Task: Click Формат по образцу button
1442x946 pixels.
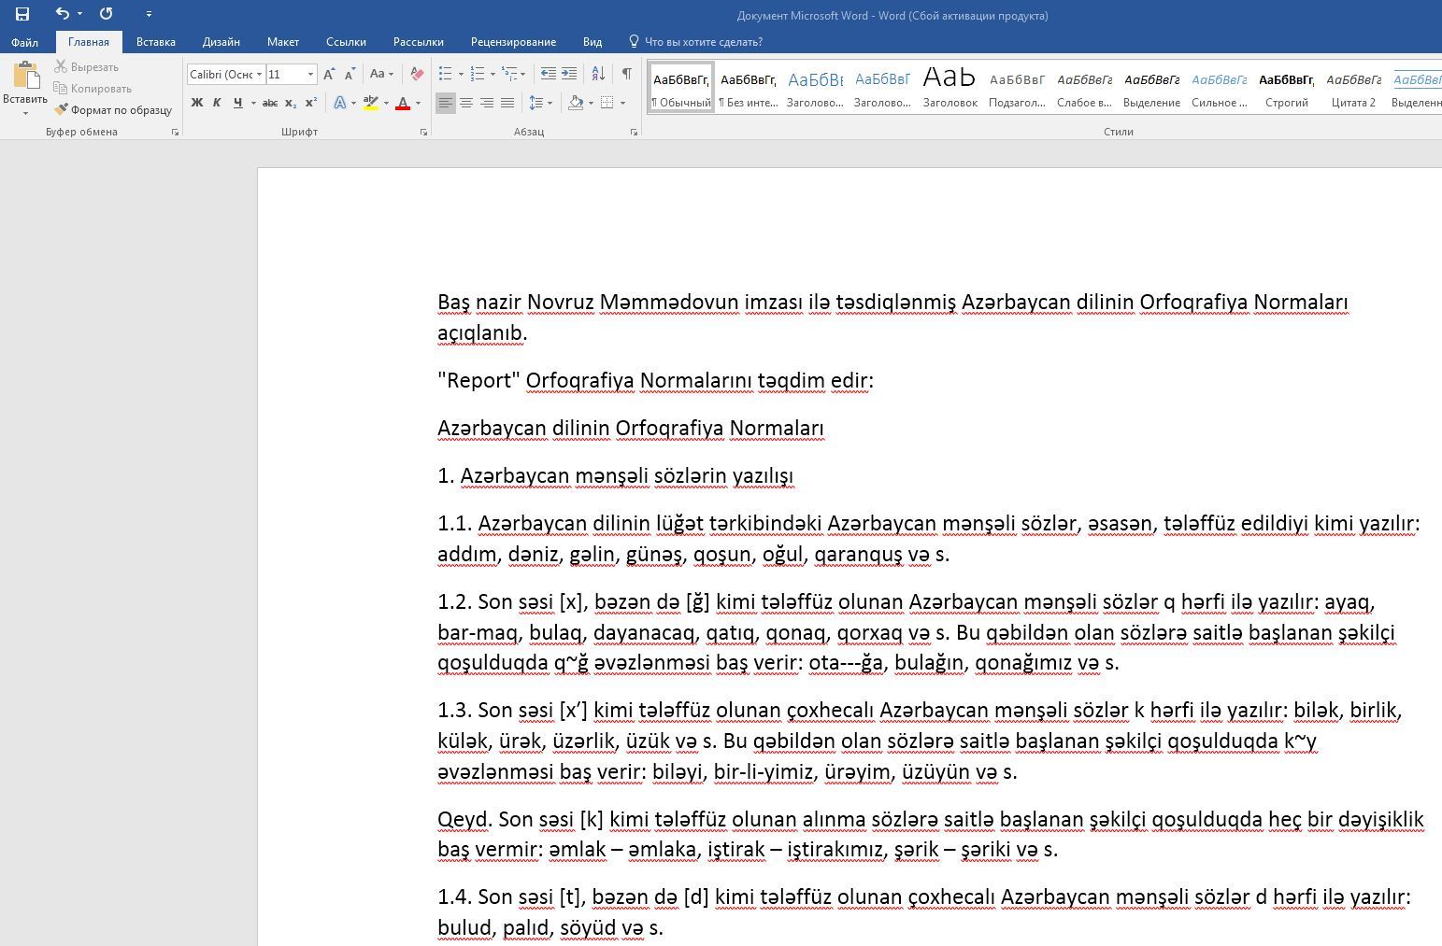Action: [113, 110]
